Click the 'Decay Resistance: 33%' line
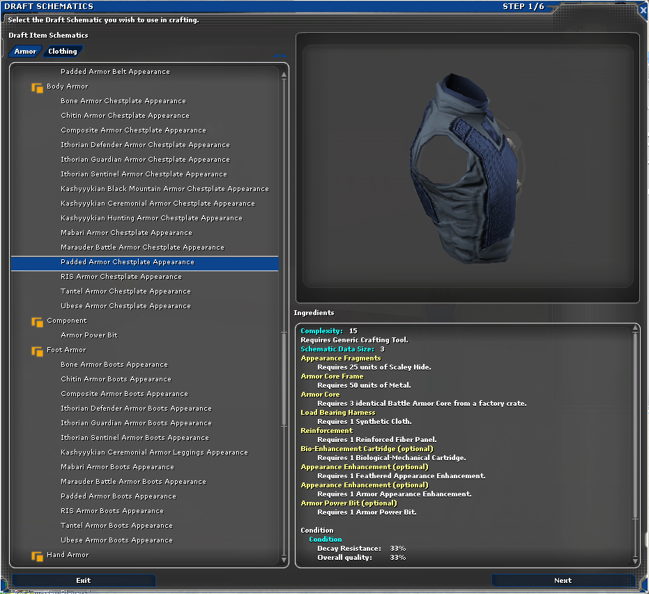649x594 pixels. 361,549
